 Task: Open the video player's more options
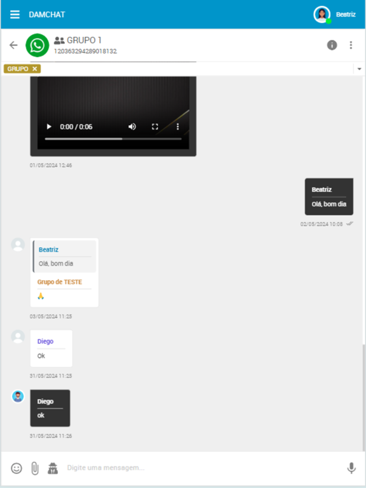click(178, 126)
